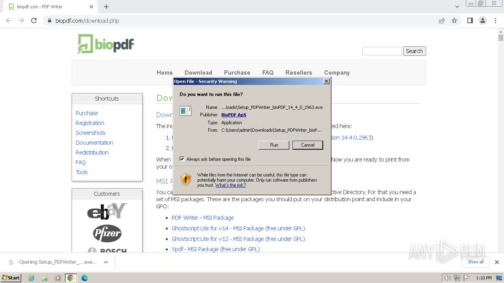Click the address bar lock icon

50,21
